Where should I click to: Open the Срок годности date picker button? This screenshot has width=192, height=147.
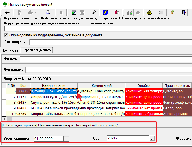coord(67,139)
